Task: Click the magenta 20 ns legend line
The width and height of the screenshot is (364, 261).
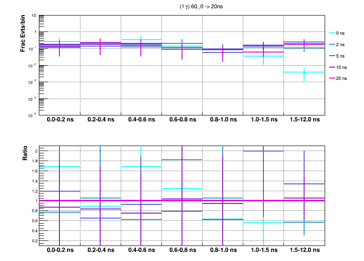Action: (332, 78)
